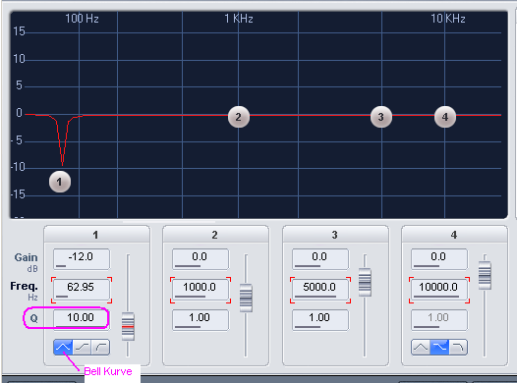Click the 10 KHz graph label
517x383 pixels.
(448, 19)
